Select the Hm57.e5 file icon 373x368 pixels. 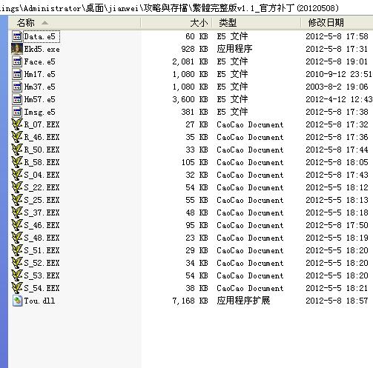[17, 99]
